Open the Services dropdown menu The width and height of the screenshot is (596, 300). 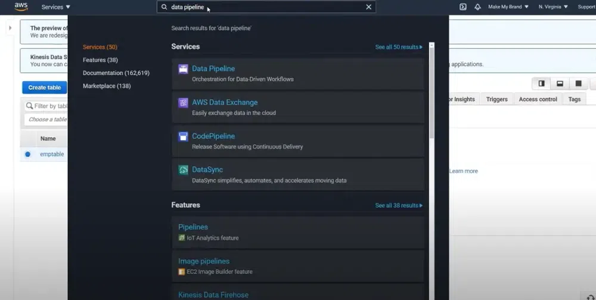56,7
